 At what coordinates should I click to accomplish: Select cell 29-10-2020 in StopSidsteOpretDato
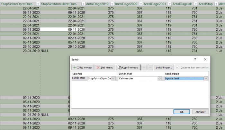click(20, 47)
